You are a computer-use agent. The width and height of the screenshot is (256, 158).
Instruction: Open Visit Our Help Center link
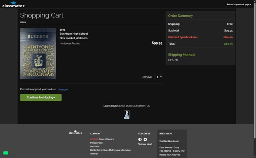169,141
